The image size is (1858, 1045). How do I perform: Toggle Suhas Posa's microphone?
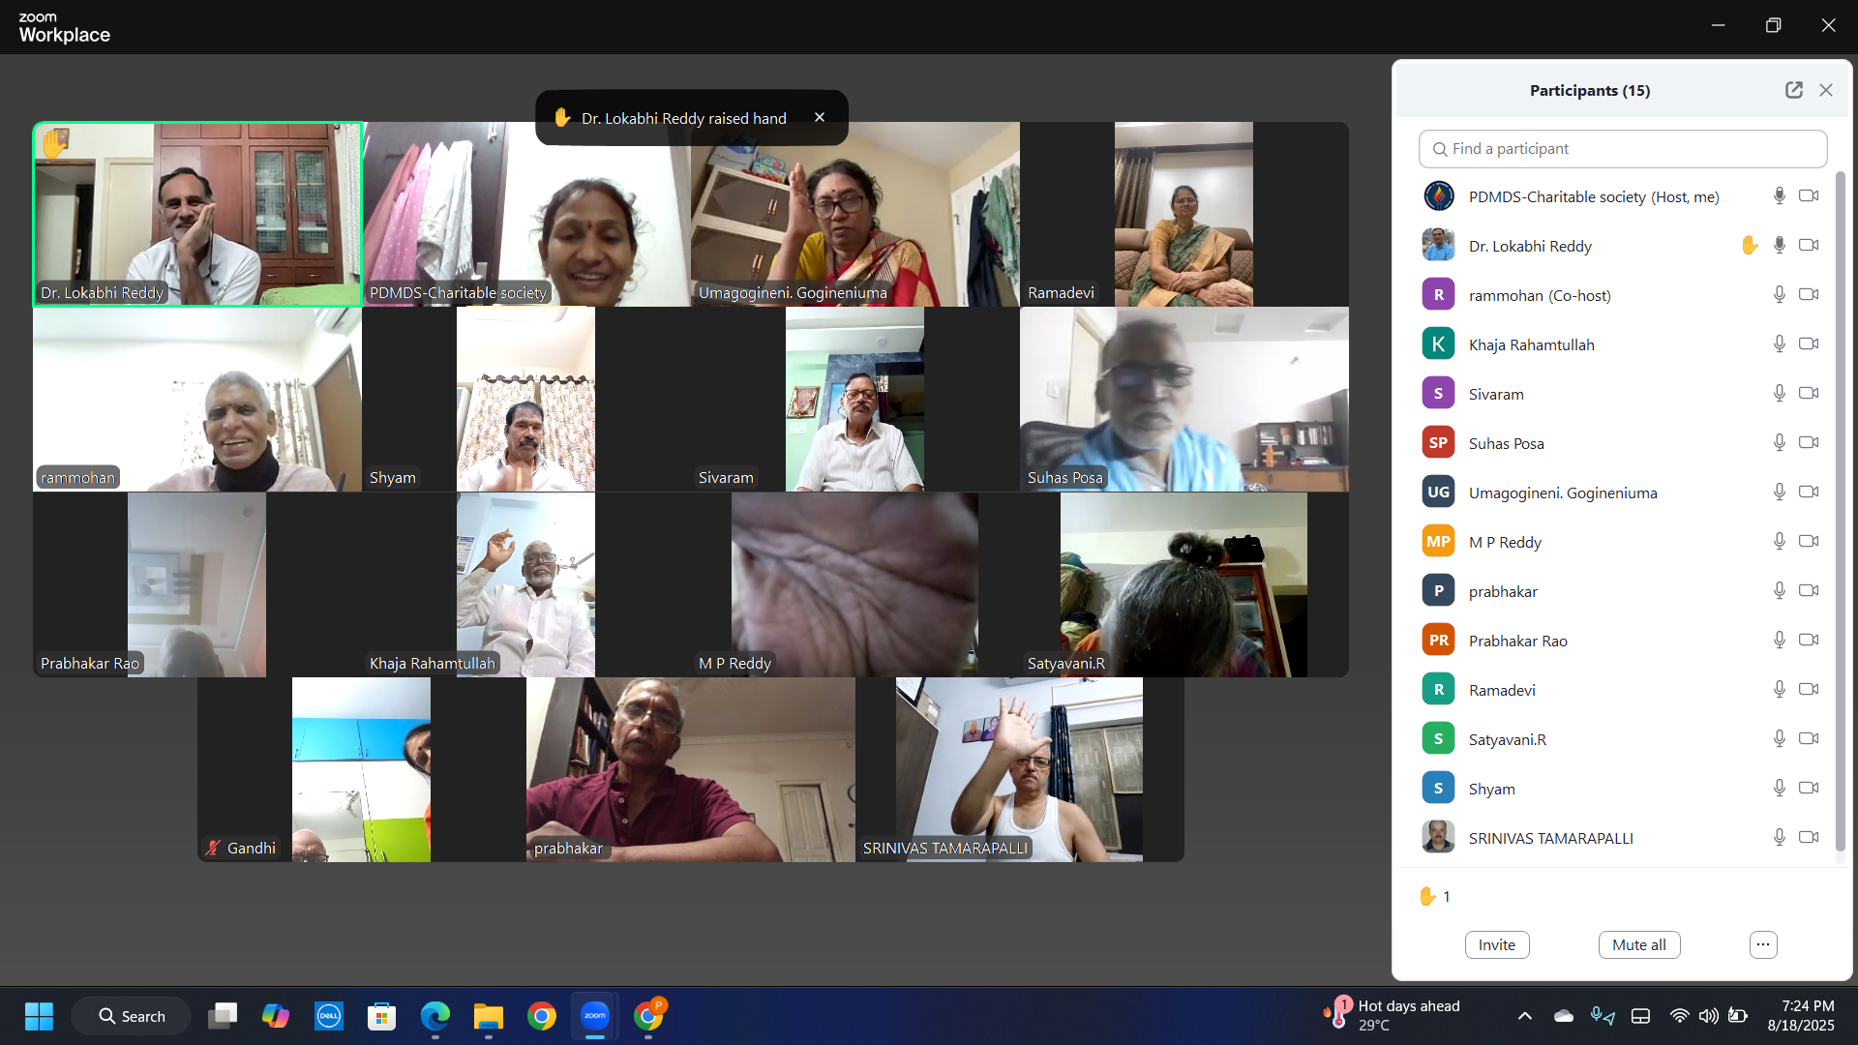click(1779, 443)
